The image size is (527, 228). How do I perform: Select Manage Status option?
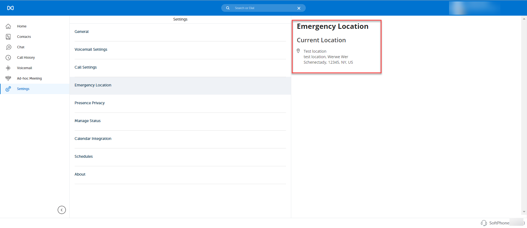pyautogui.click(x=88, y=121)
